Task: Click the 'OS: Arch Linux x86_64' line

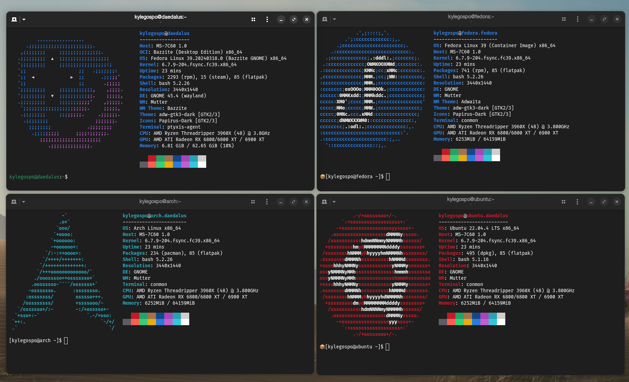Action: [152, 228]
